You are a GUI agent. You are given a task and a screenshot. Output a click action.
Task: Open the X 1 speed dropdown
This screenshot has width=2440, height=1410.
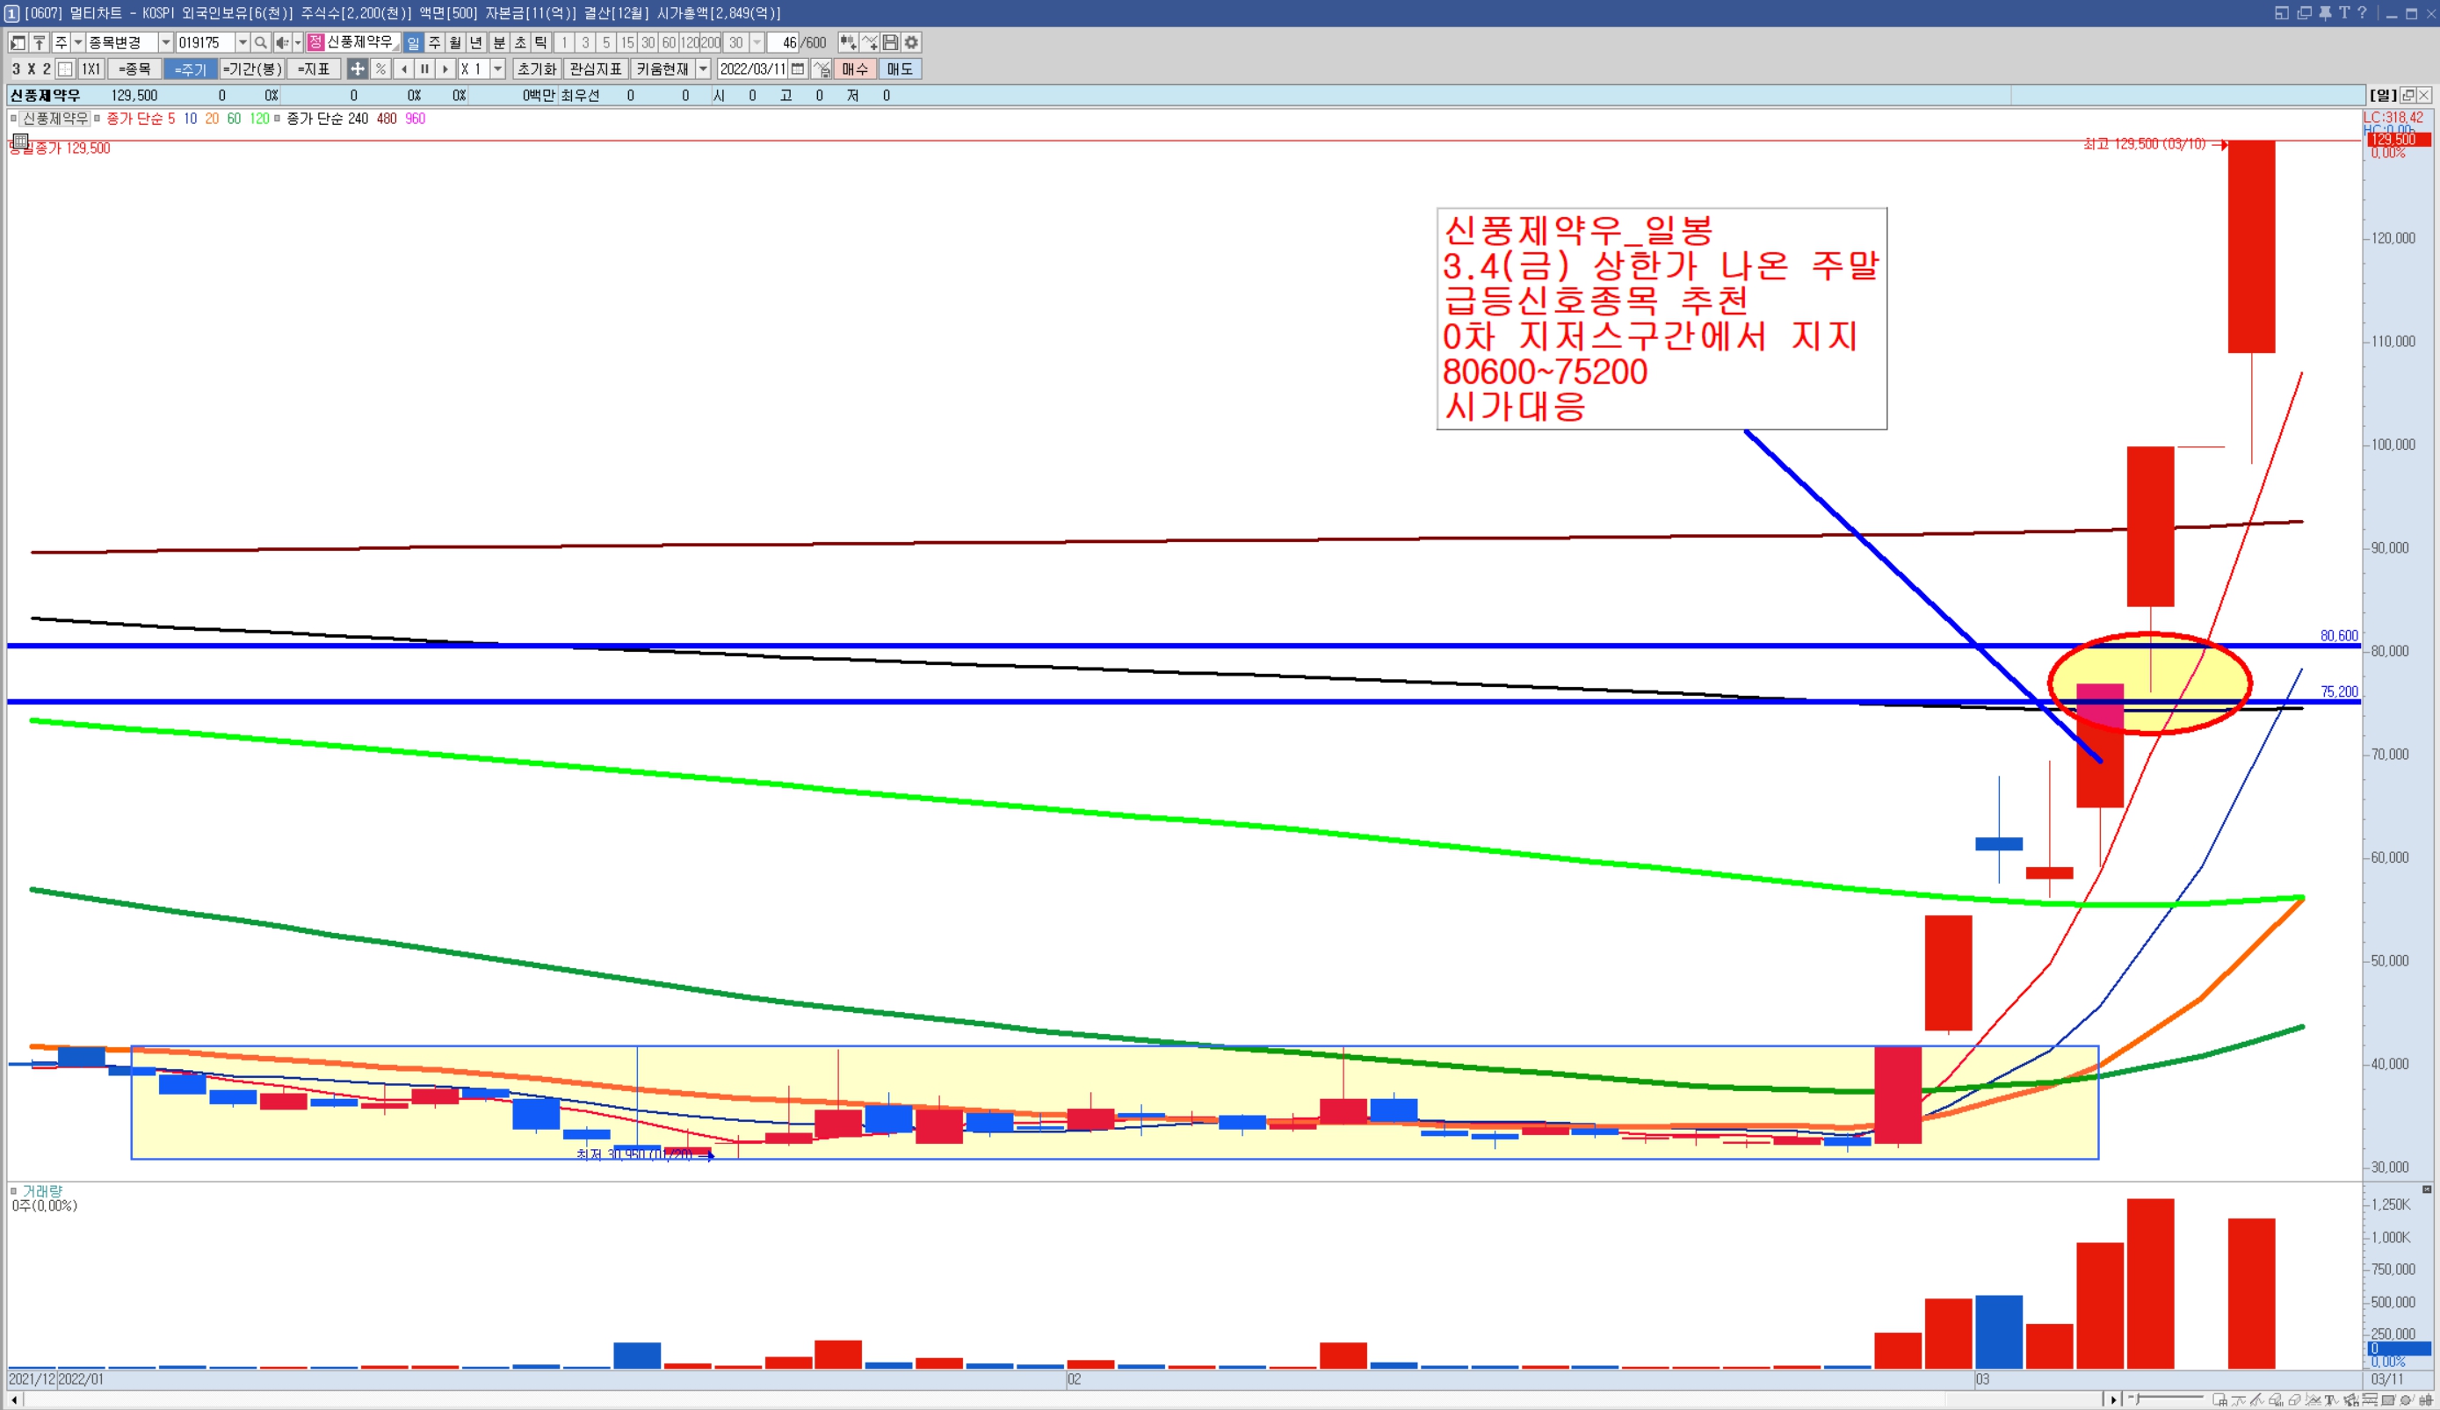tap(497, 69)
